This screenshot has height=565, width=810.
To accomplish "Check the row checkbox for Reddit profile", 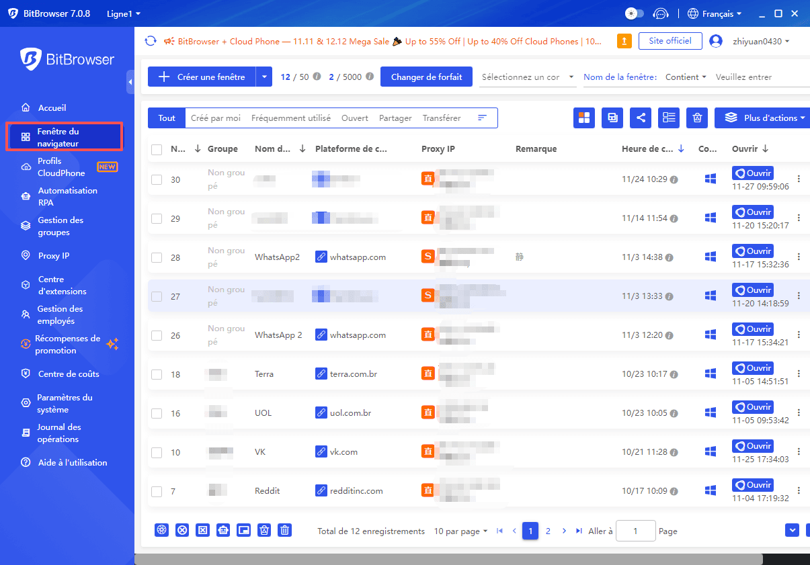I will point(156,490).
